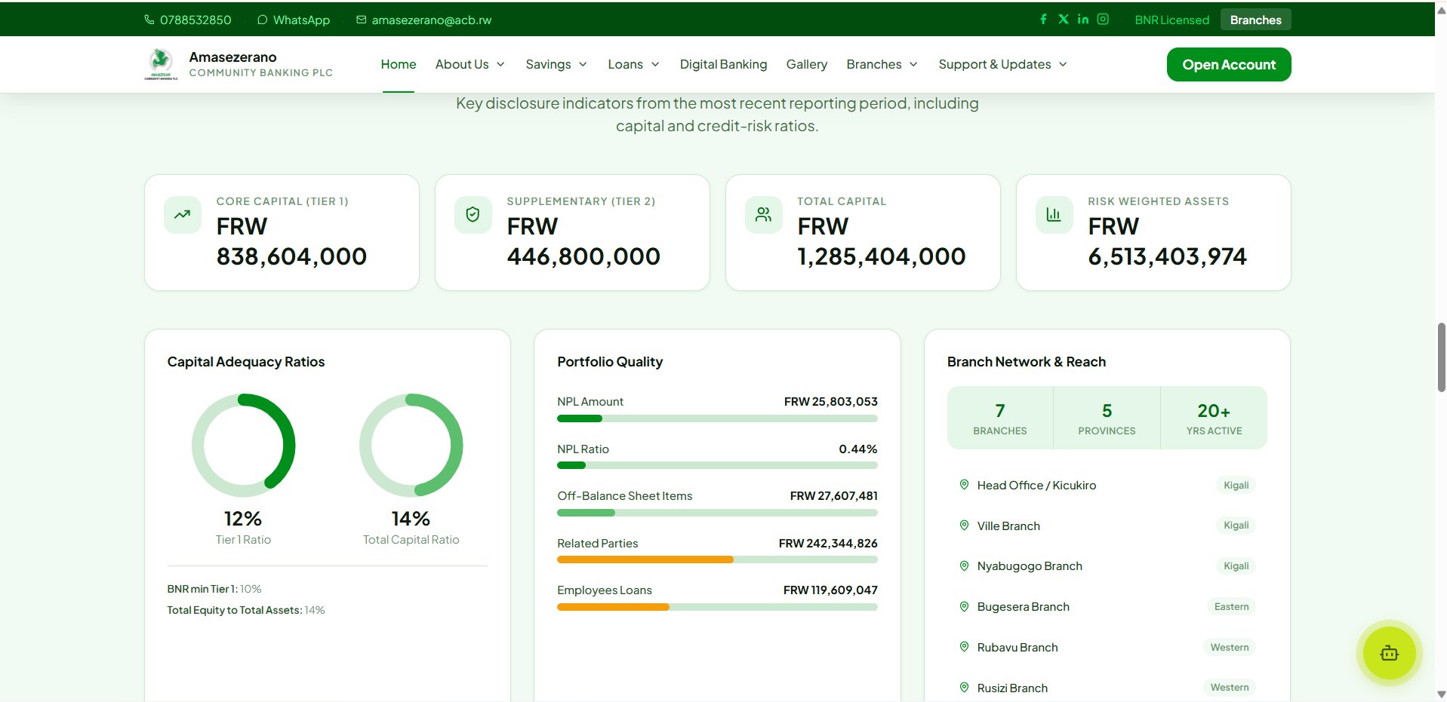Viewport: 1447px width, 702px height.
Task: Open the Instagram social icon
Action: click(1103, 19)
